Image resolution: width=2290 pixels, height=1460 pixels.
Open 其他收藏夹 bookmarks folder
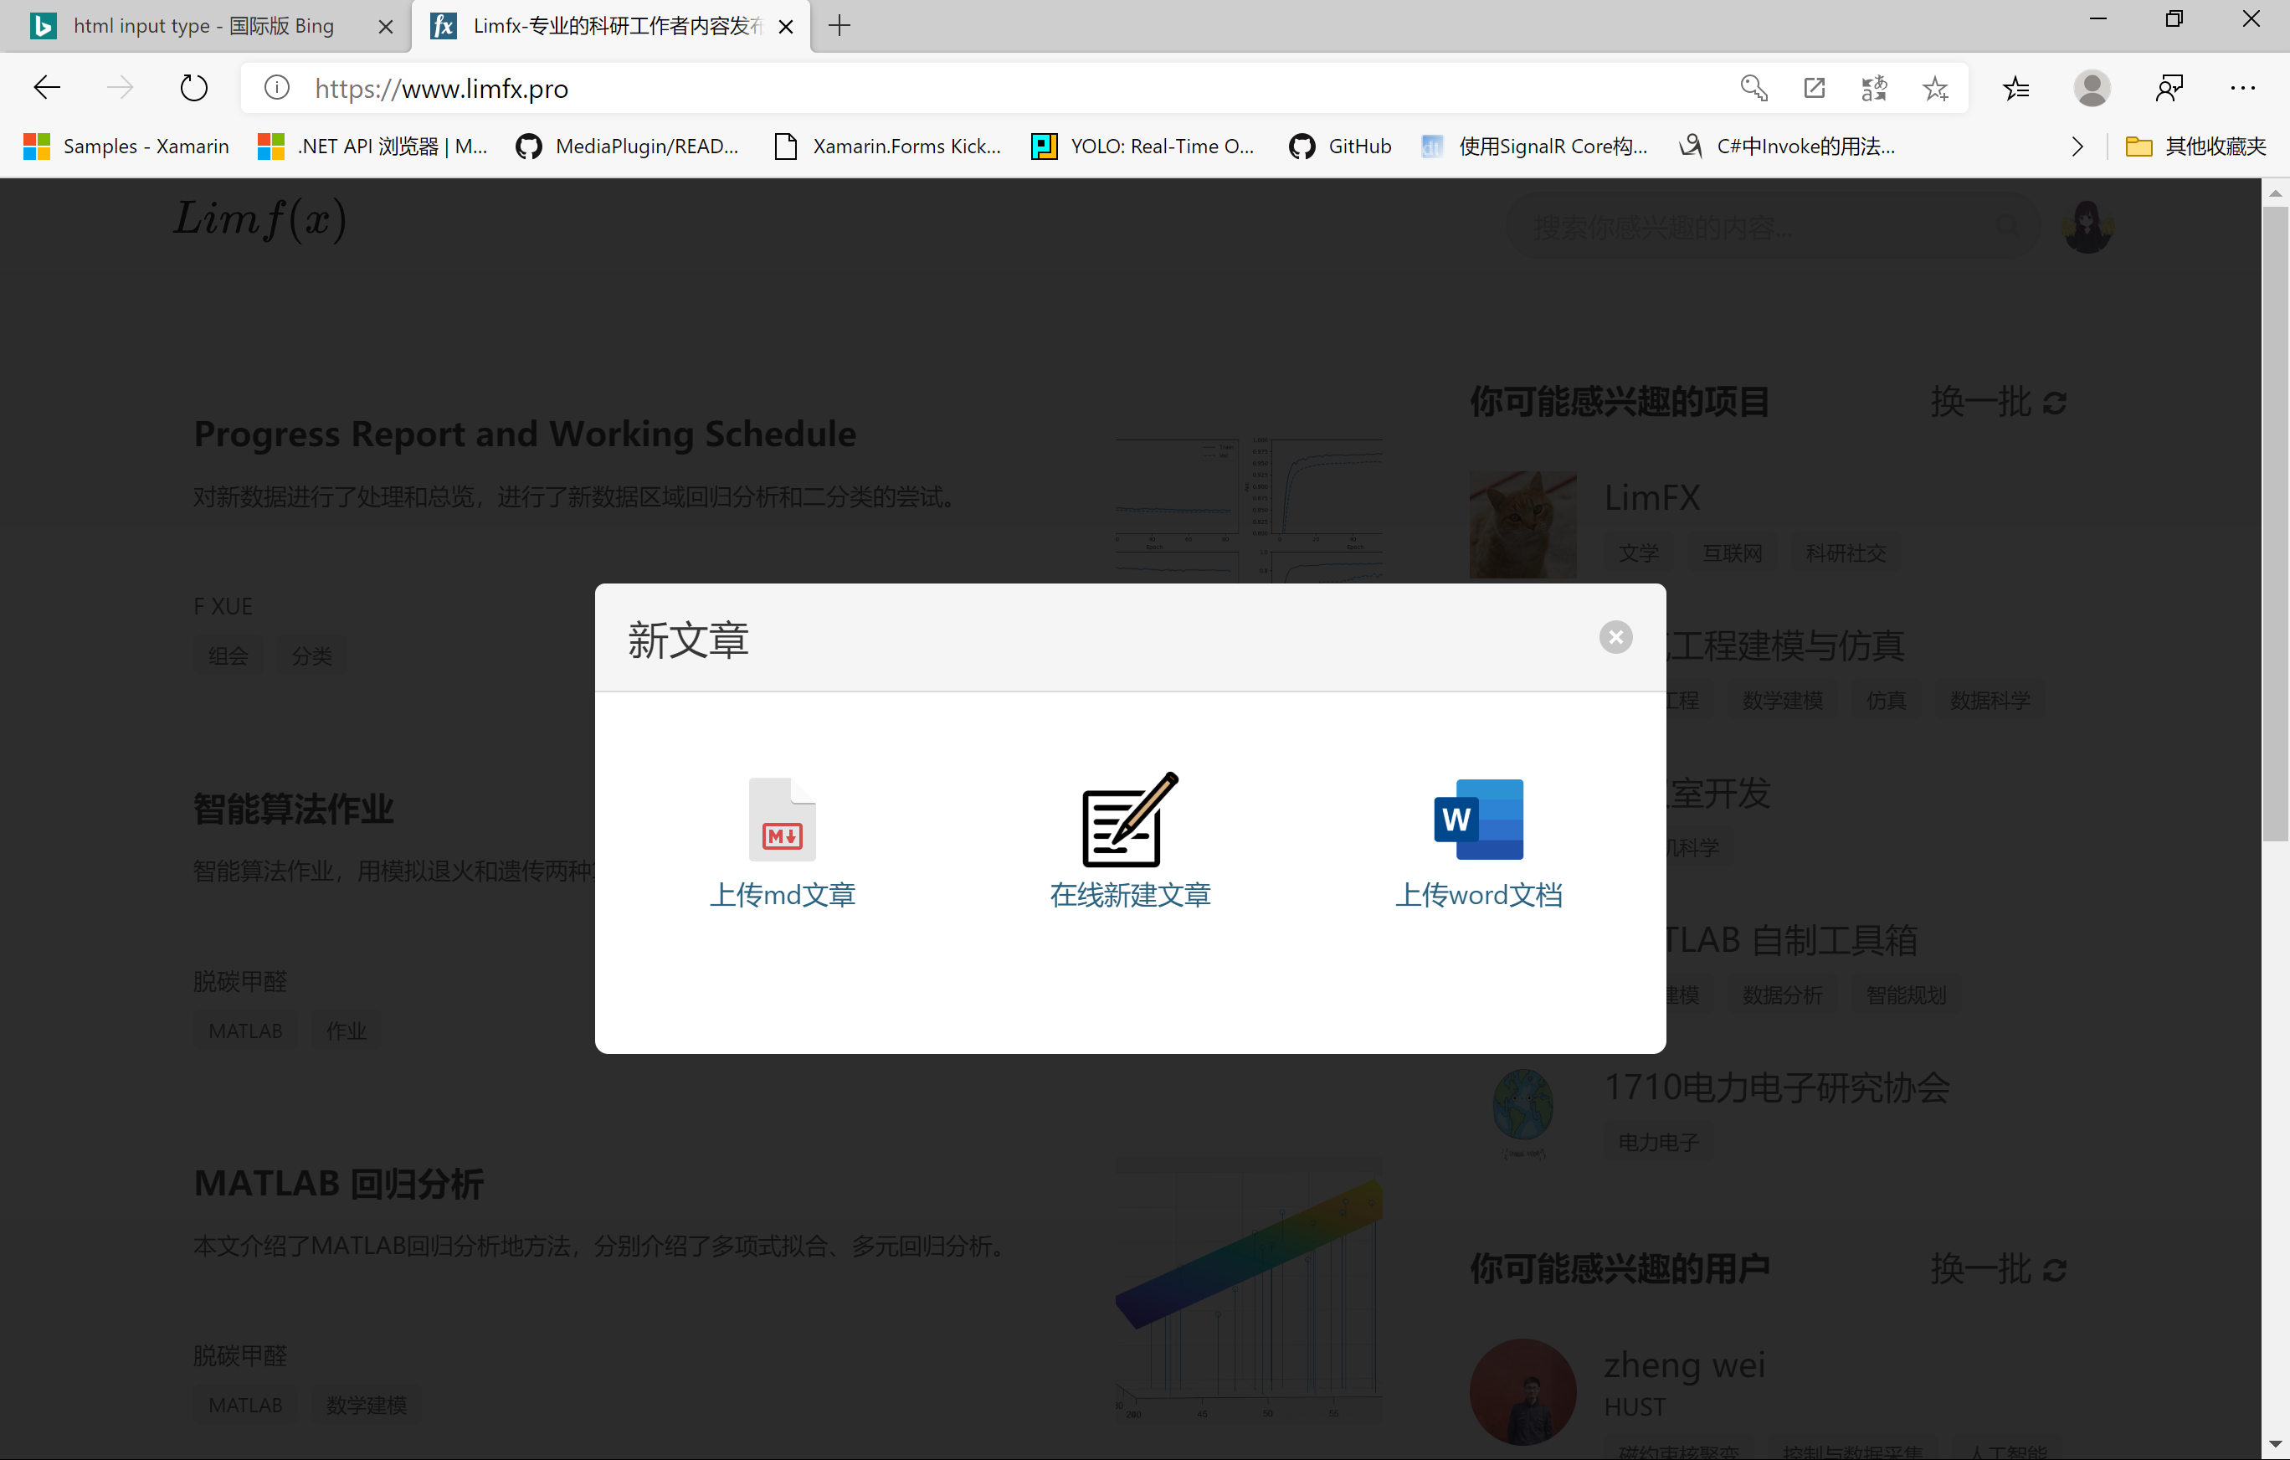(2196, 147)
